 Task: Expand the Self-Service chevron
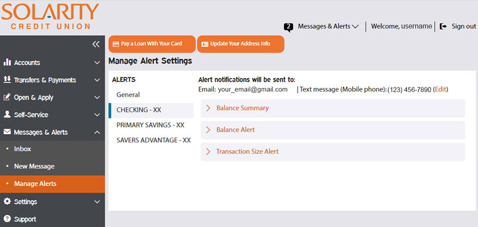[x=97, y=115]
